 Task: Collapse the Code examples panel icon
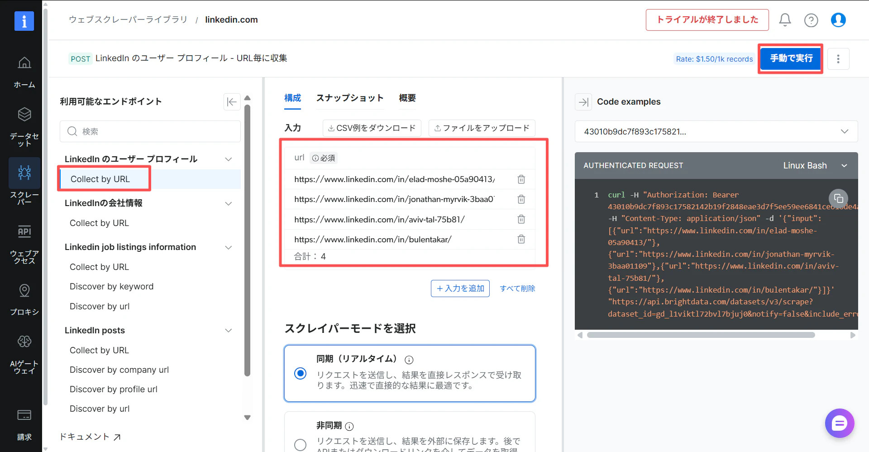click(583, 102)
